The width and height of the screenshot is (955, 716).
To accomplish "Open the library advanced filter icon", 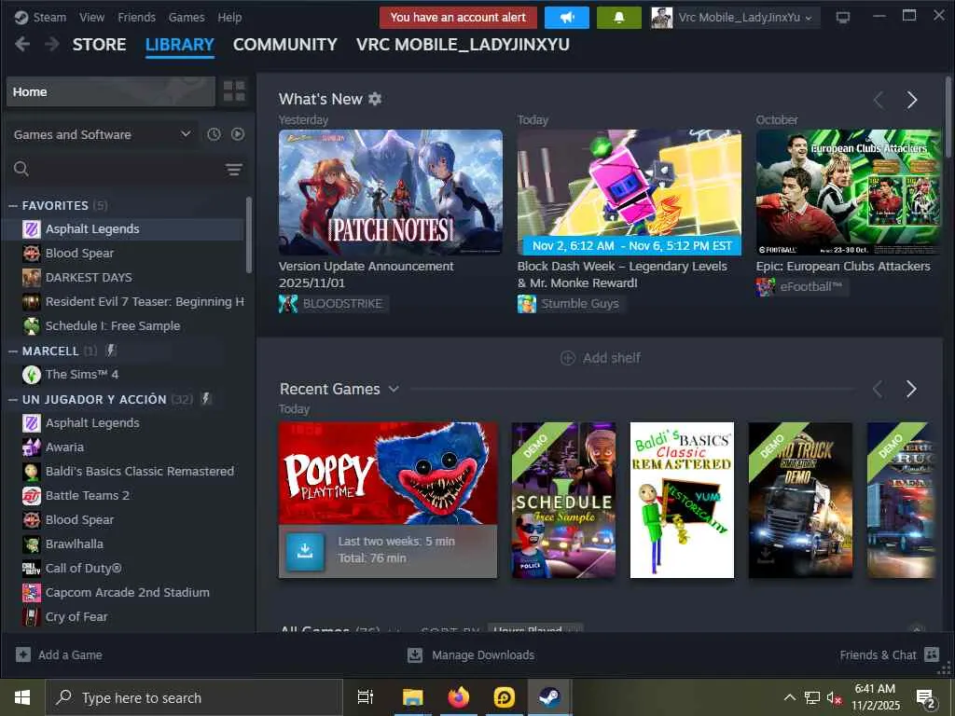I will [x=234, y=170].
